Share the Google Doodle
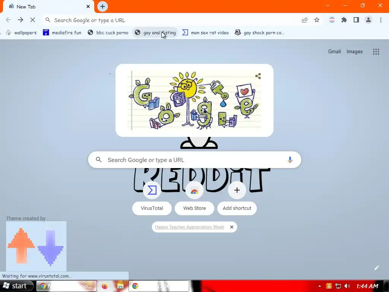 pos(258,76)
